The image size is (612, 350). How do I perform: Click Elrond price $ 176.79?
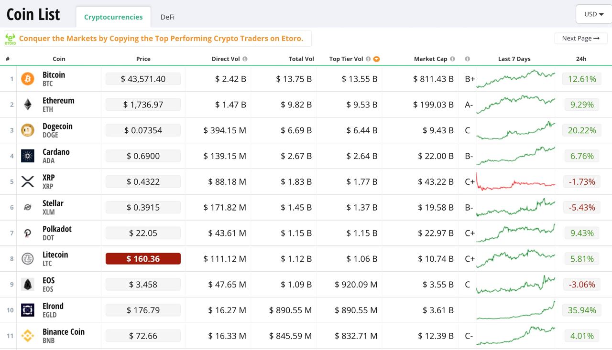click(x=143, y=310)
